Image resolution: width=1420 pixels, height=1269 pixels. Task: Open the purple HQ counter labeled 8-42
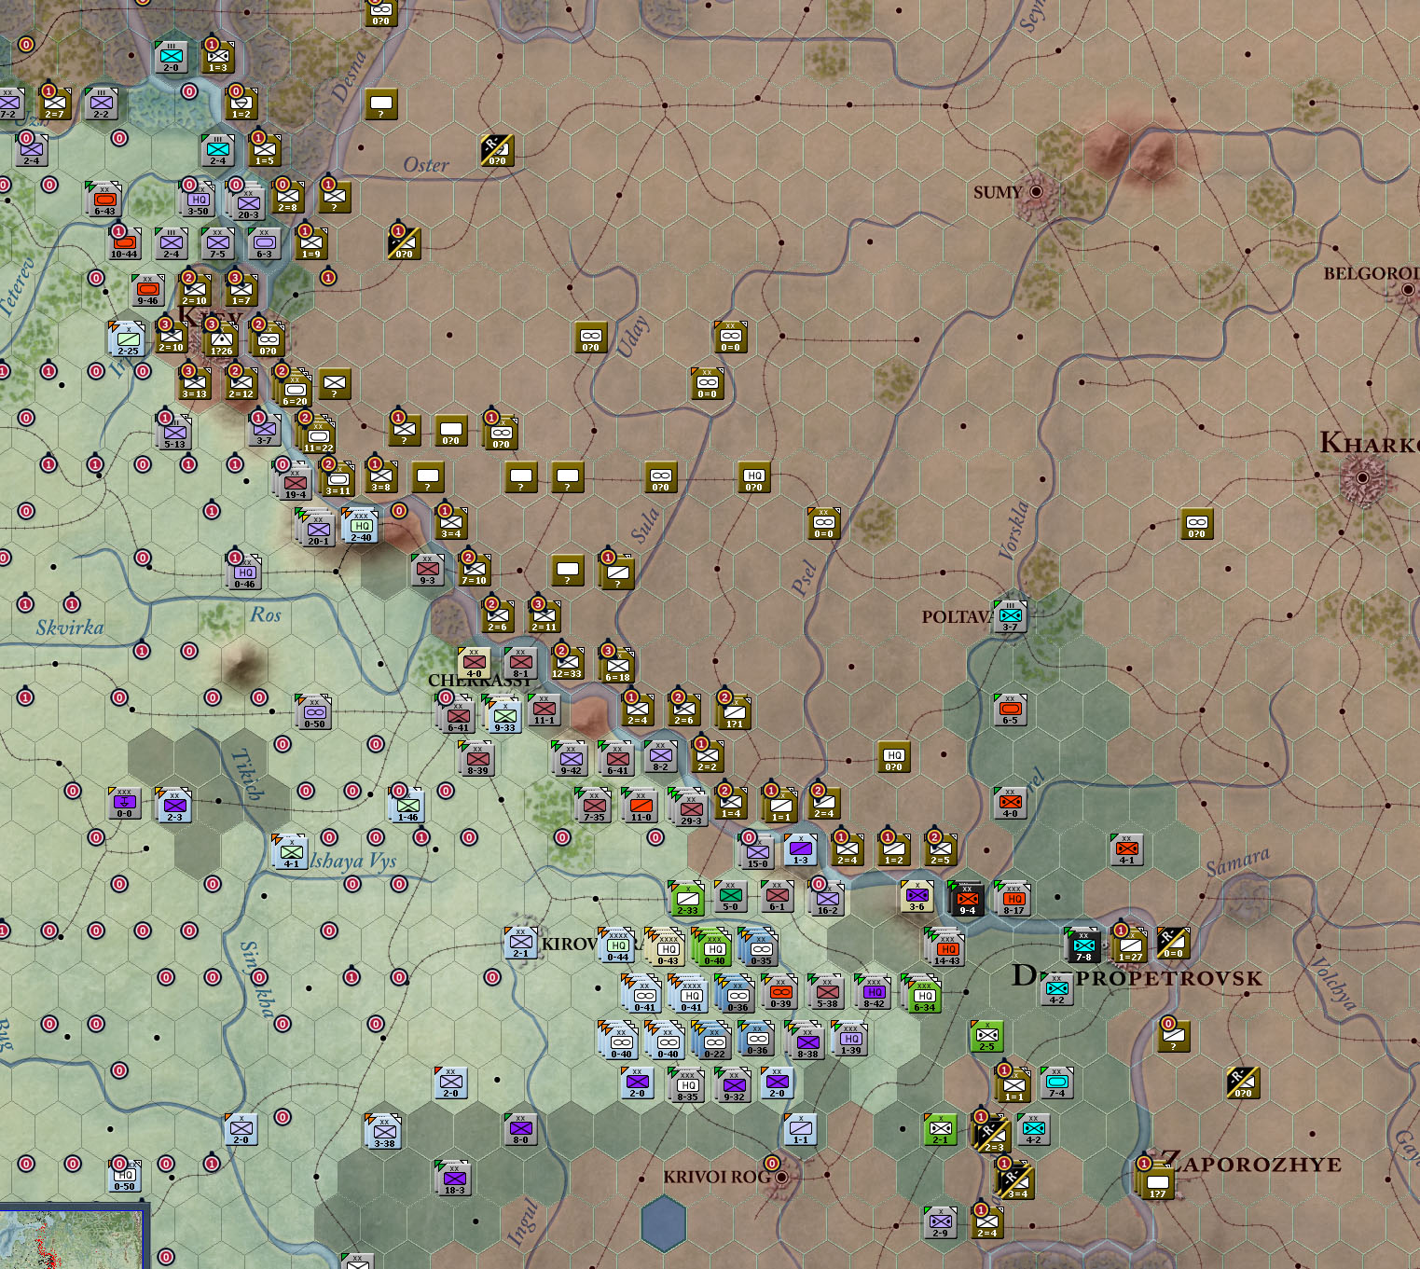[x=874, y=992]
